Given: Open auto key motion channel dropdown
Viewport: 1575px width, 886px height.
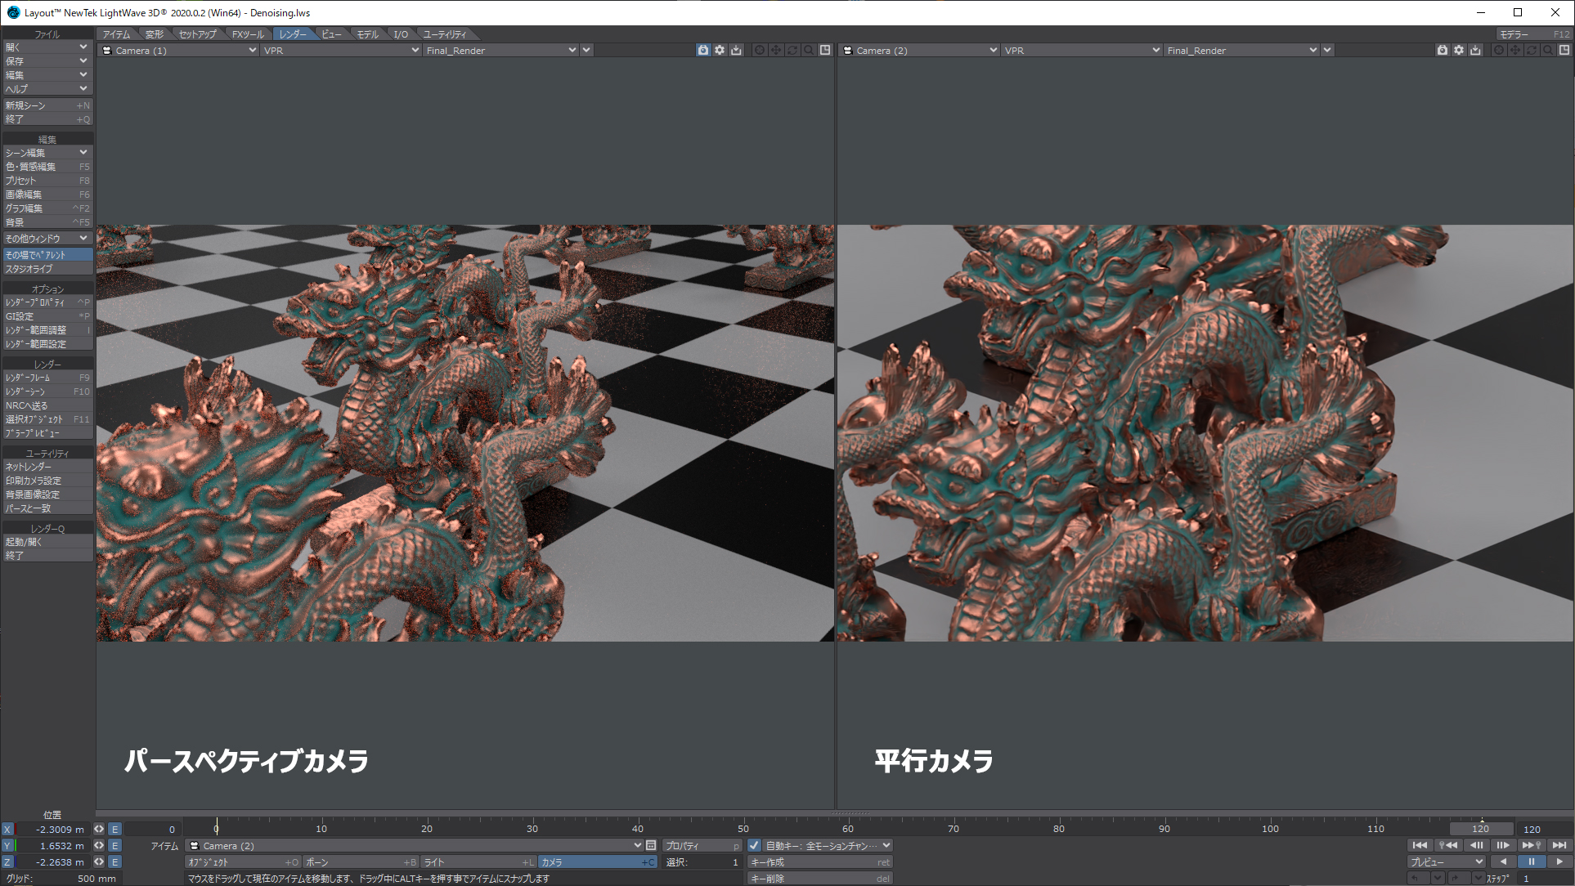Looking at the screenshot, I should (x=828, y=845).
